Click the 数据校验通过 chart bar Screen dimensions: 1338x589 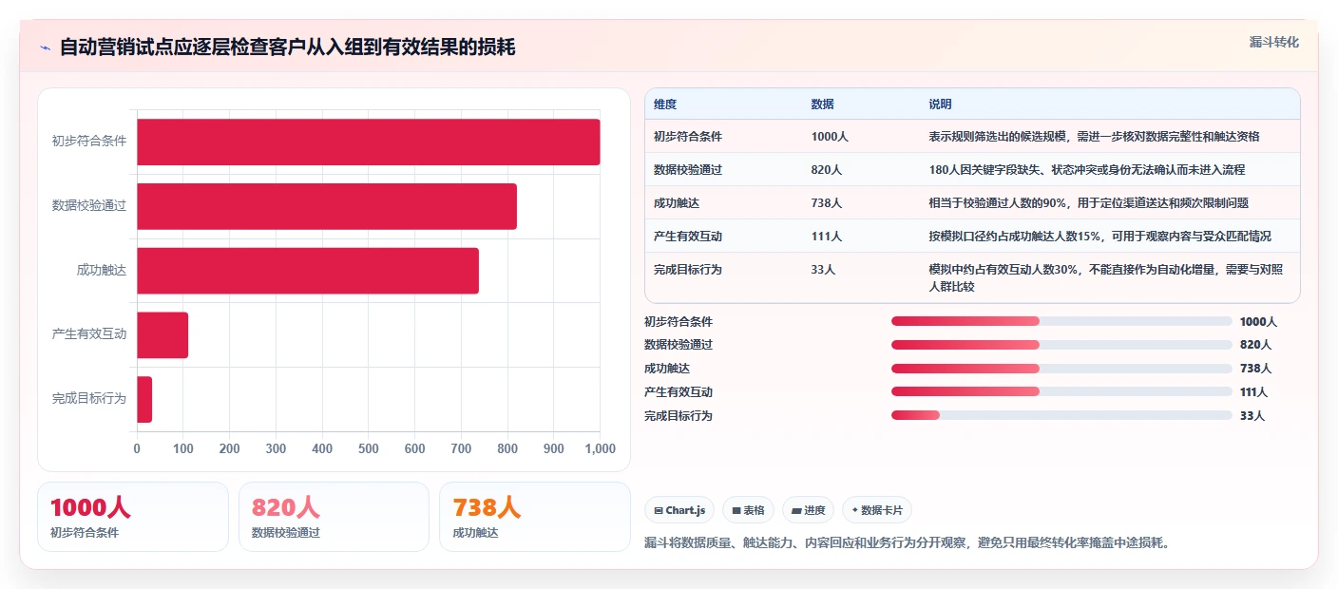click(x=327, y=206)
